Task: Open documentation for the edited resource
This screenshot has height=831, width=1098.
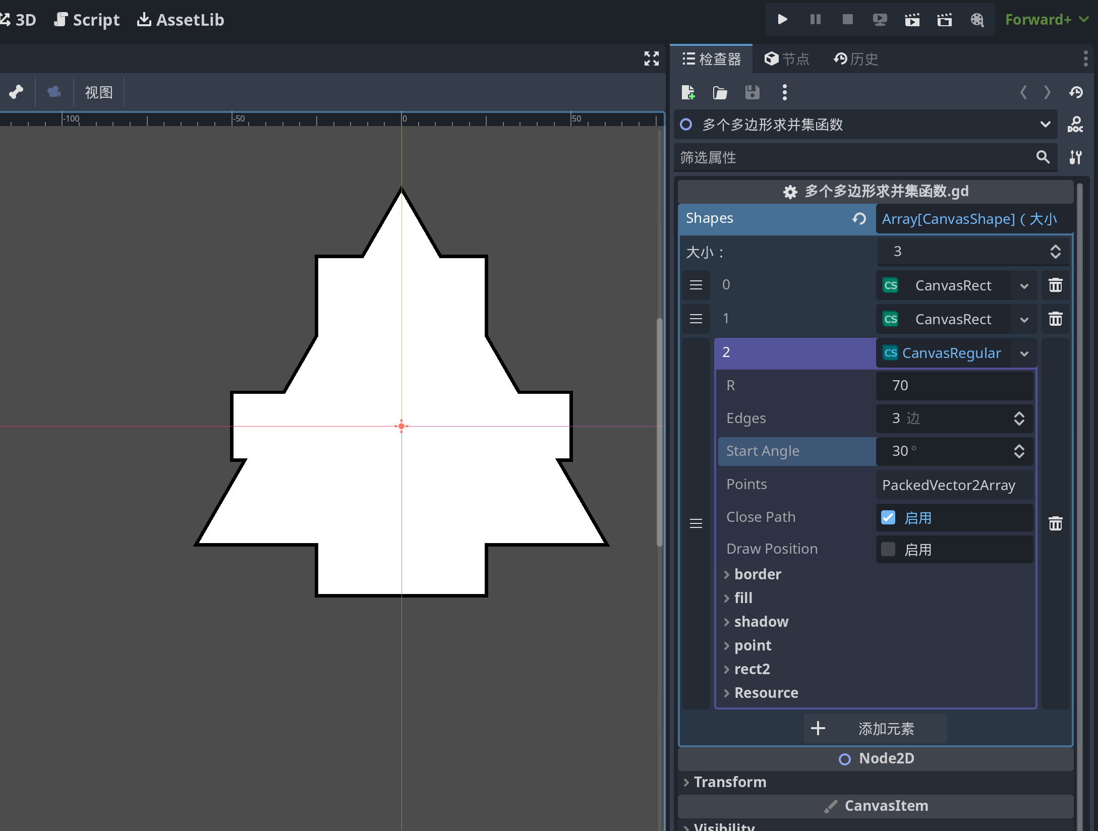Action: pyautogui.click(x=1075, y=125)
